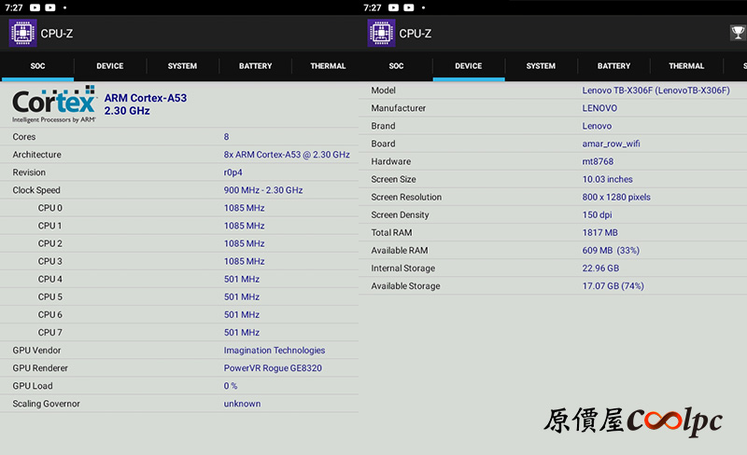Click the CPU-Z app icon in left screenshot
The height and width of the screenshot is (455, 747).
click(22, 33)
